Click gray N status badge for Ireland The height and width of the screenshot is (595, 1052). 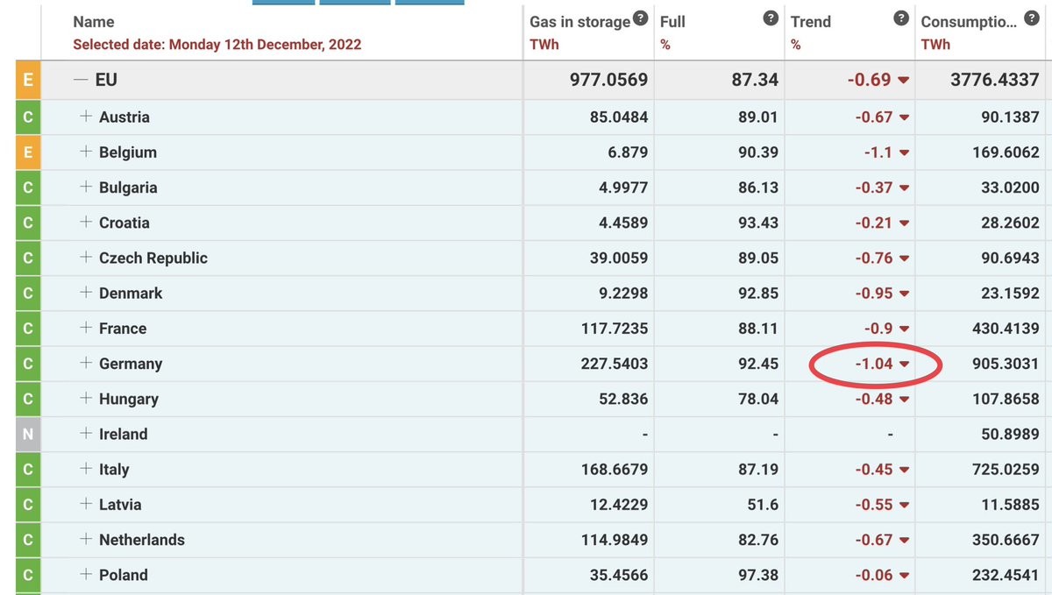(27, 434)
